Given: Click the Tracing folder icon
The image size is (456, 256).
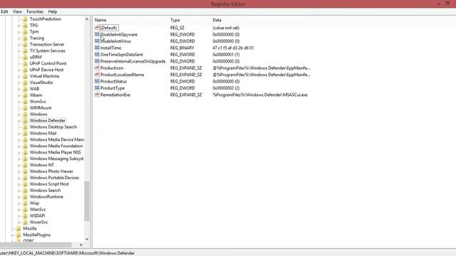Looking at the screenshot, I should click(25, 38).
